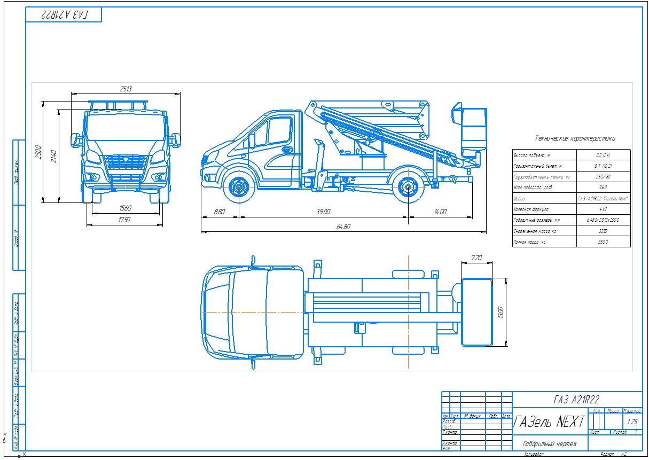Click the rotated 'ГАЗ A21R22' top-left stamp

64,15
